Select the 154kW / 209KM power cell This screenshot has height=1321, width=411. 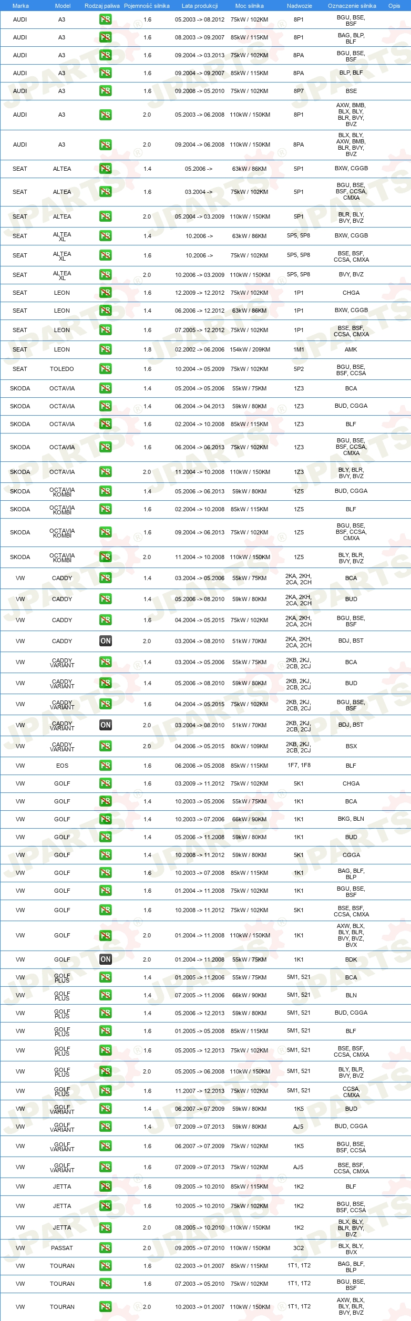pyautogui.click(x=250, y=349)
